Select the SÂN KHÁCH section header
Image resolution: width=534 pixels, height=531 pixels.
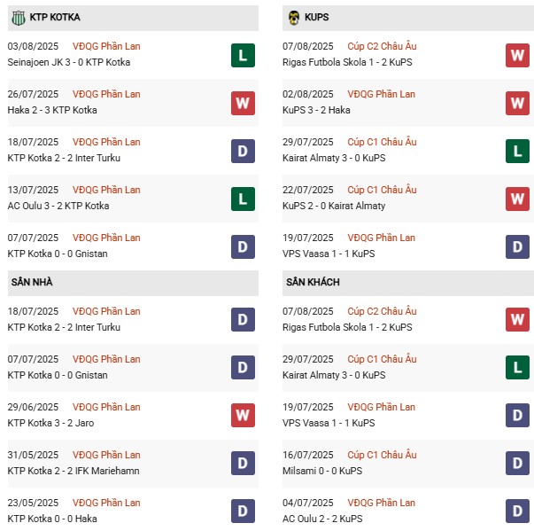click(313, 282)
